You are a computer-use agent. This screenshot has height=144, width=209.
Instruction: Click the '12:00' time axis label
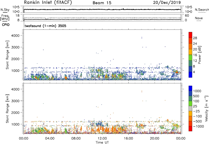(x=102, y=139)
